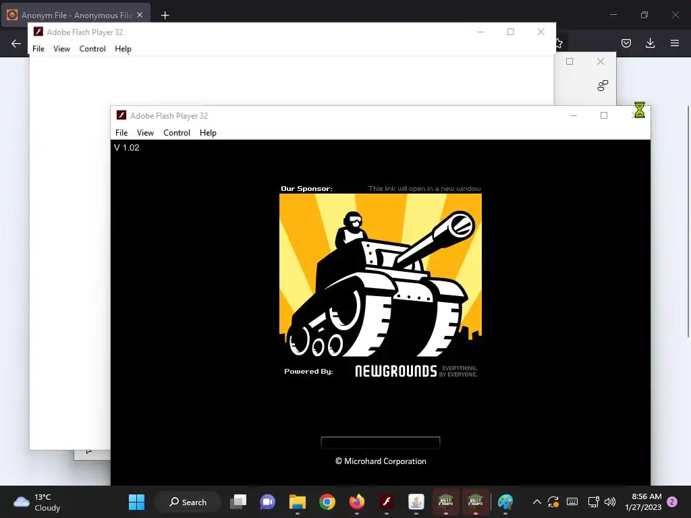
Task: Open File menu in front Flash Player window
Action: (x=121, y=133)
